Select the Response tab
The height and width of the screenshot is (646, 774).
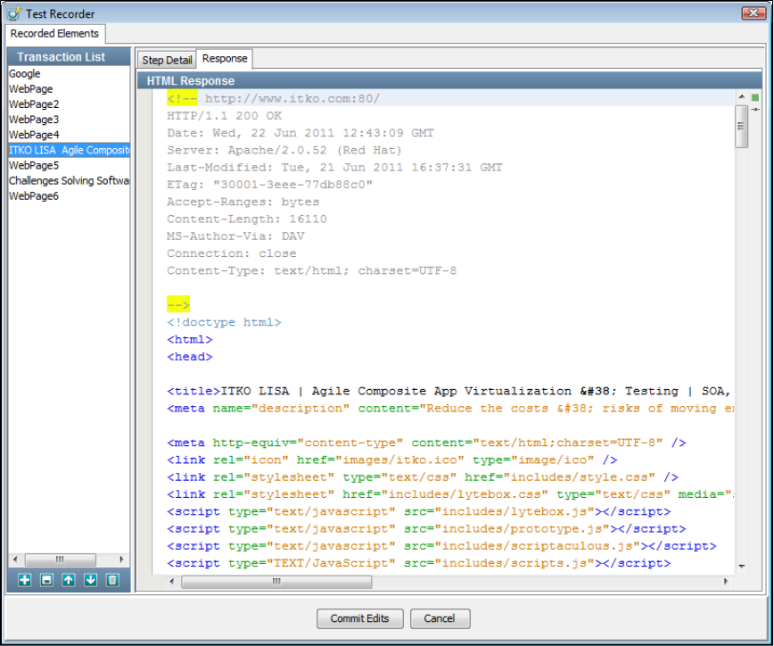(x=225, y=58)
